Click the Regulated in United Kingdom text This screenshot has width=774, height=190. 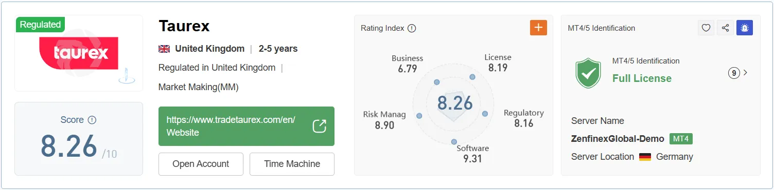pos(217,68)
